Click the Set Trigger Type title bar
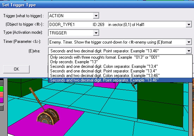The height and width of the screenshot is (136, 194). click(x=97, y=5)
